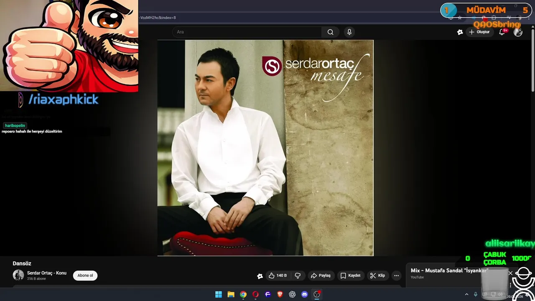Subscribe using Abone ol button

pyautogui.click(x=85, y=275)
